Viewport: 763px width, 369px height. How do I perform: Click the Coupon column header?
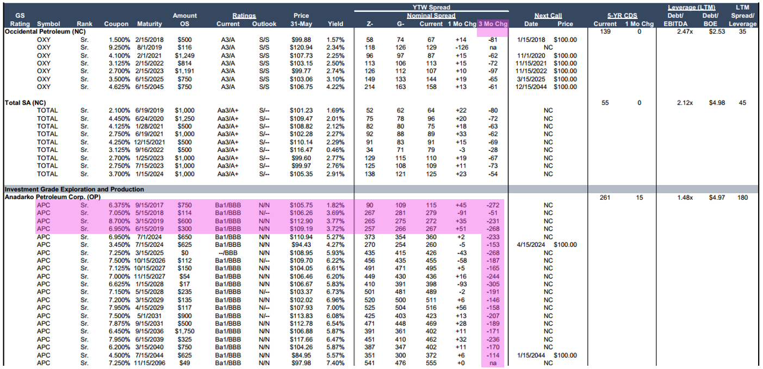click(x=115, y=24)
